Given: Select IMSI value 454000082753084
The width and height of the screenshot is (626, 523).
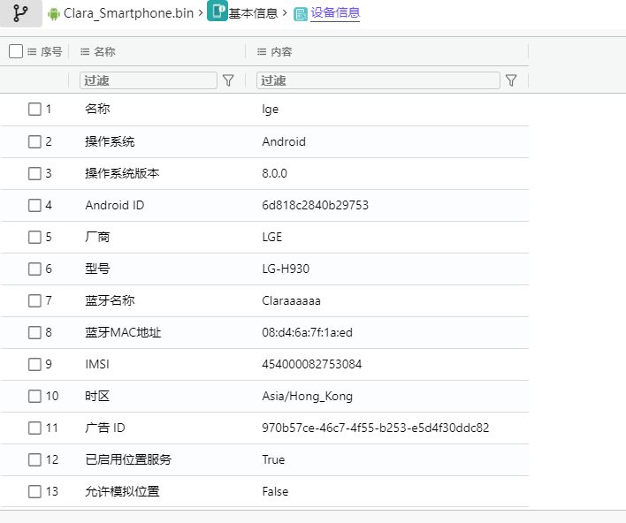Looking at the screenshot, I should pos(312,364).
